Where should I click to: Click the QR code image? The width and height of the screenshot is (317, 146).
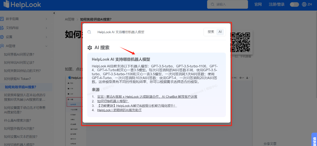point(240,42)
